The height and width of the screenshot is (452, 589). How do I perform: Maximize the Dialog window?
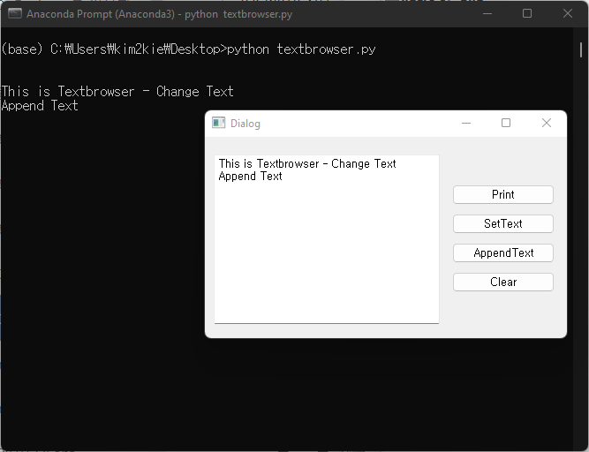(506, 123)
